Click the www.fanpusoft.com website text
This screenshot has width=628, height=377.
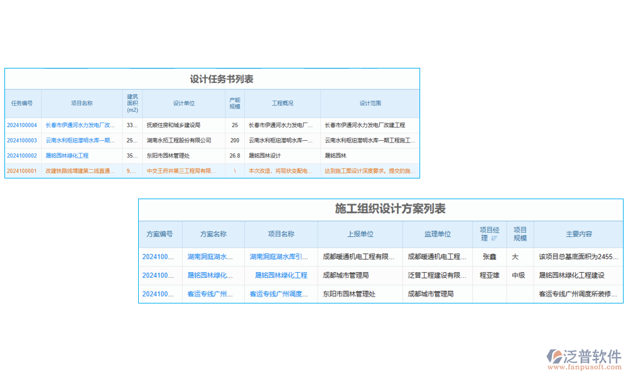coord(584,368)
